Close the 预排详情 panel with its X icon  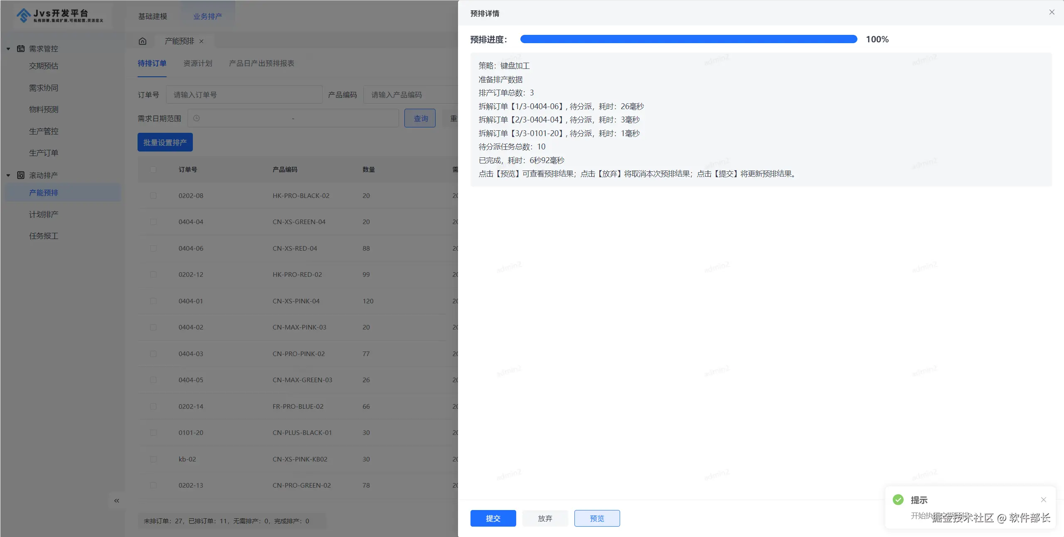(1052, 12)
